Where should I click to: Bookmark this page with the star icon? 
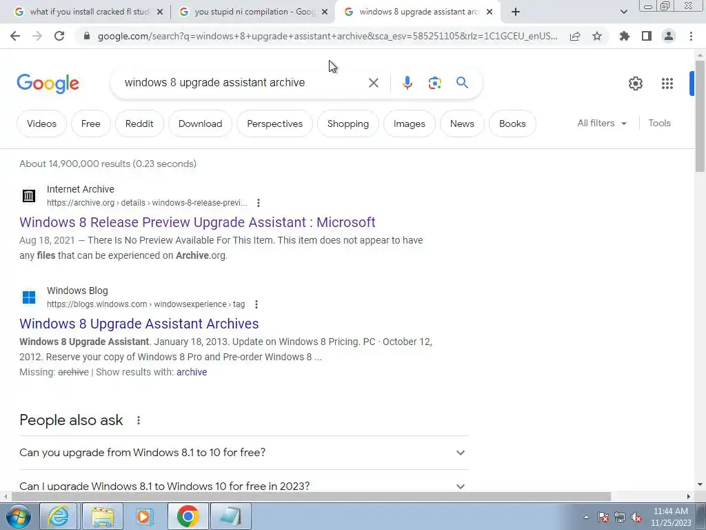597,36
